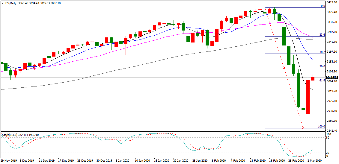339x164 pixels.
Task: Click the 80 level on stochastic scale
Action: [x=328, y=138]
